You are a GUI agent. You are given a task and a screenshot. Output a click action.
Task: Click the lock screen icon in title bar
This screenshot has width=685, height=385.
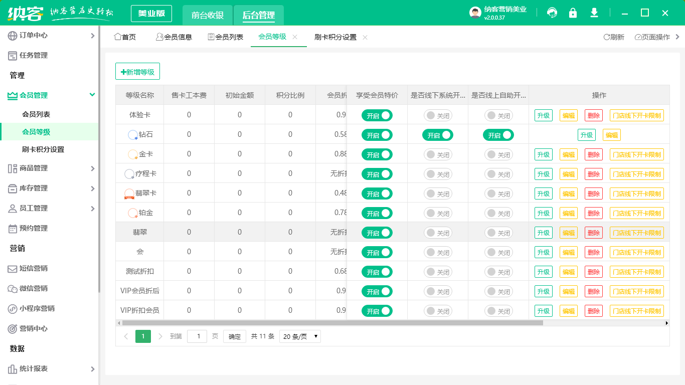573,13
